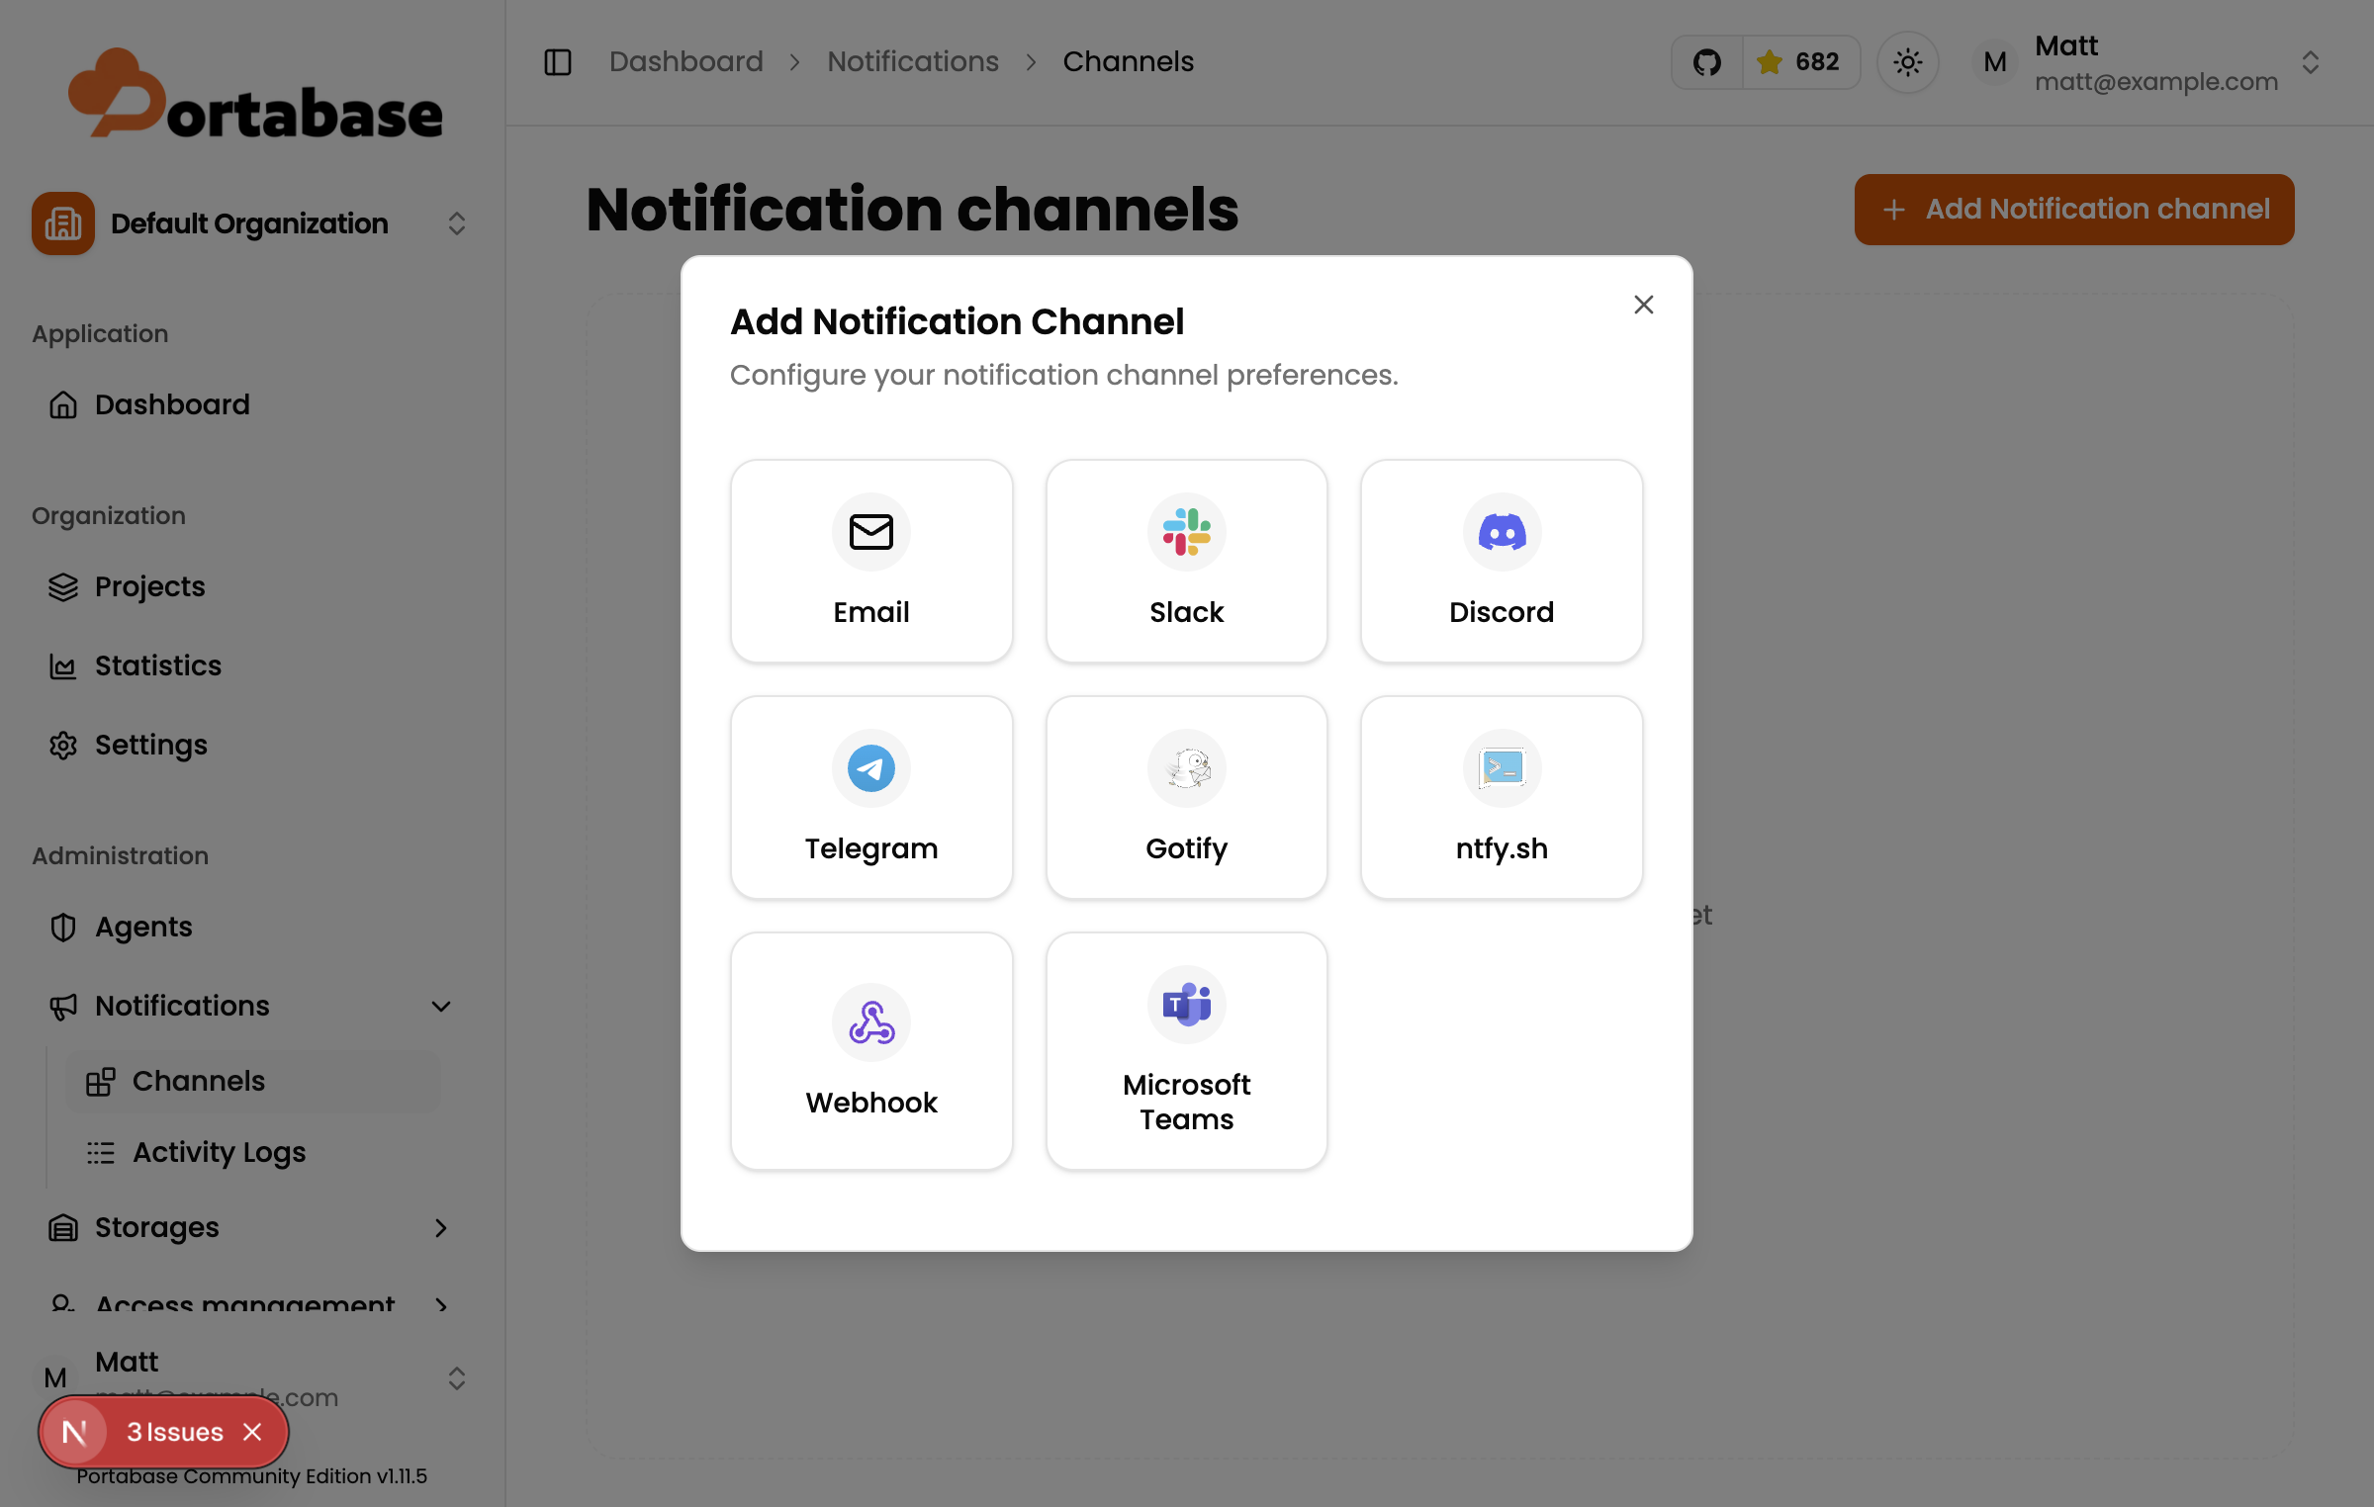Screen dimensions: 2374x1507
Task: Toggle the sidebar panel icon
Action: 558,62
